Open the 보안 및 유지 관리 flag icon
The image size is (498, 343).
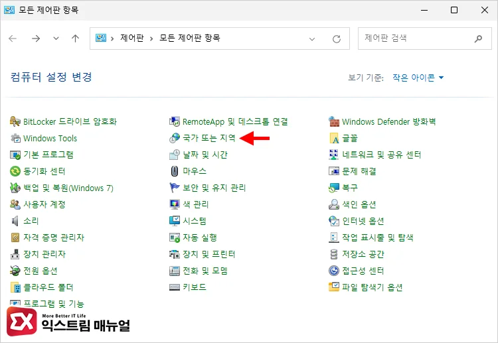click(175, 188)
